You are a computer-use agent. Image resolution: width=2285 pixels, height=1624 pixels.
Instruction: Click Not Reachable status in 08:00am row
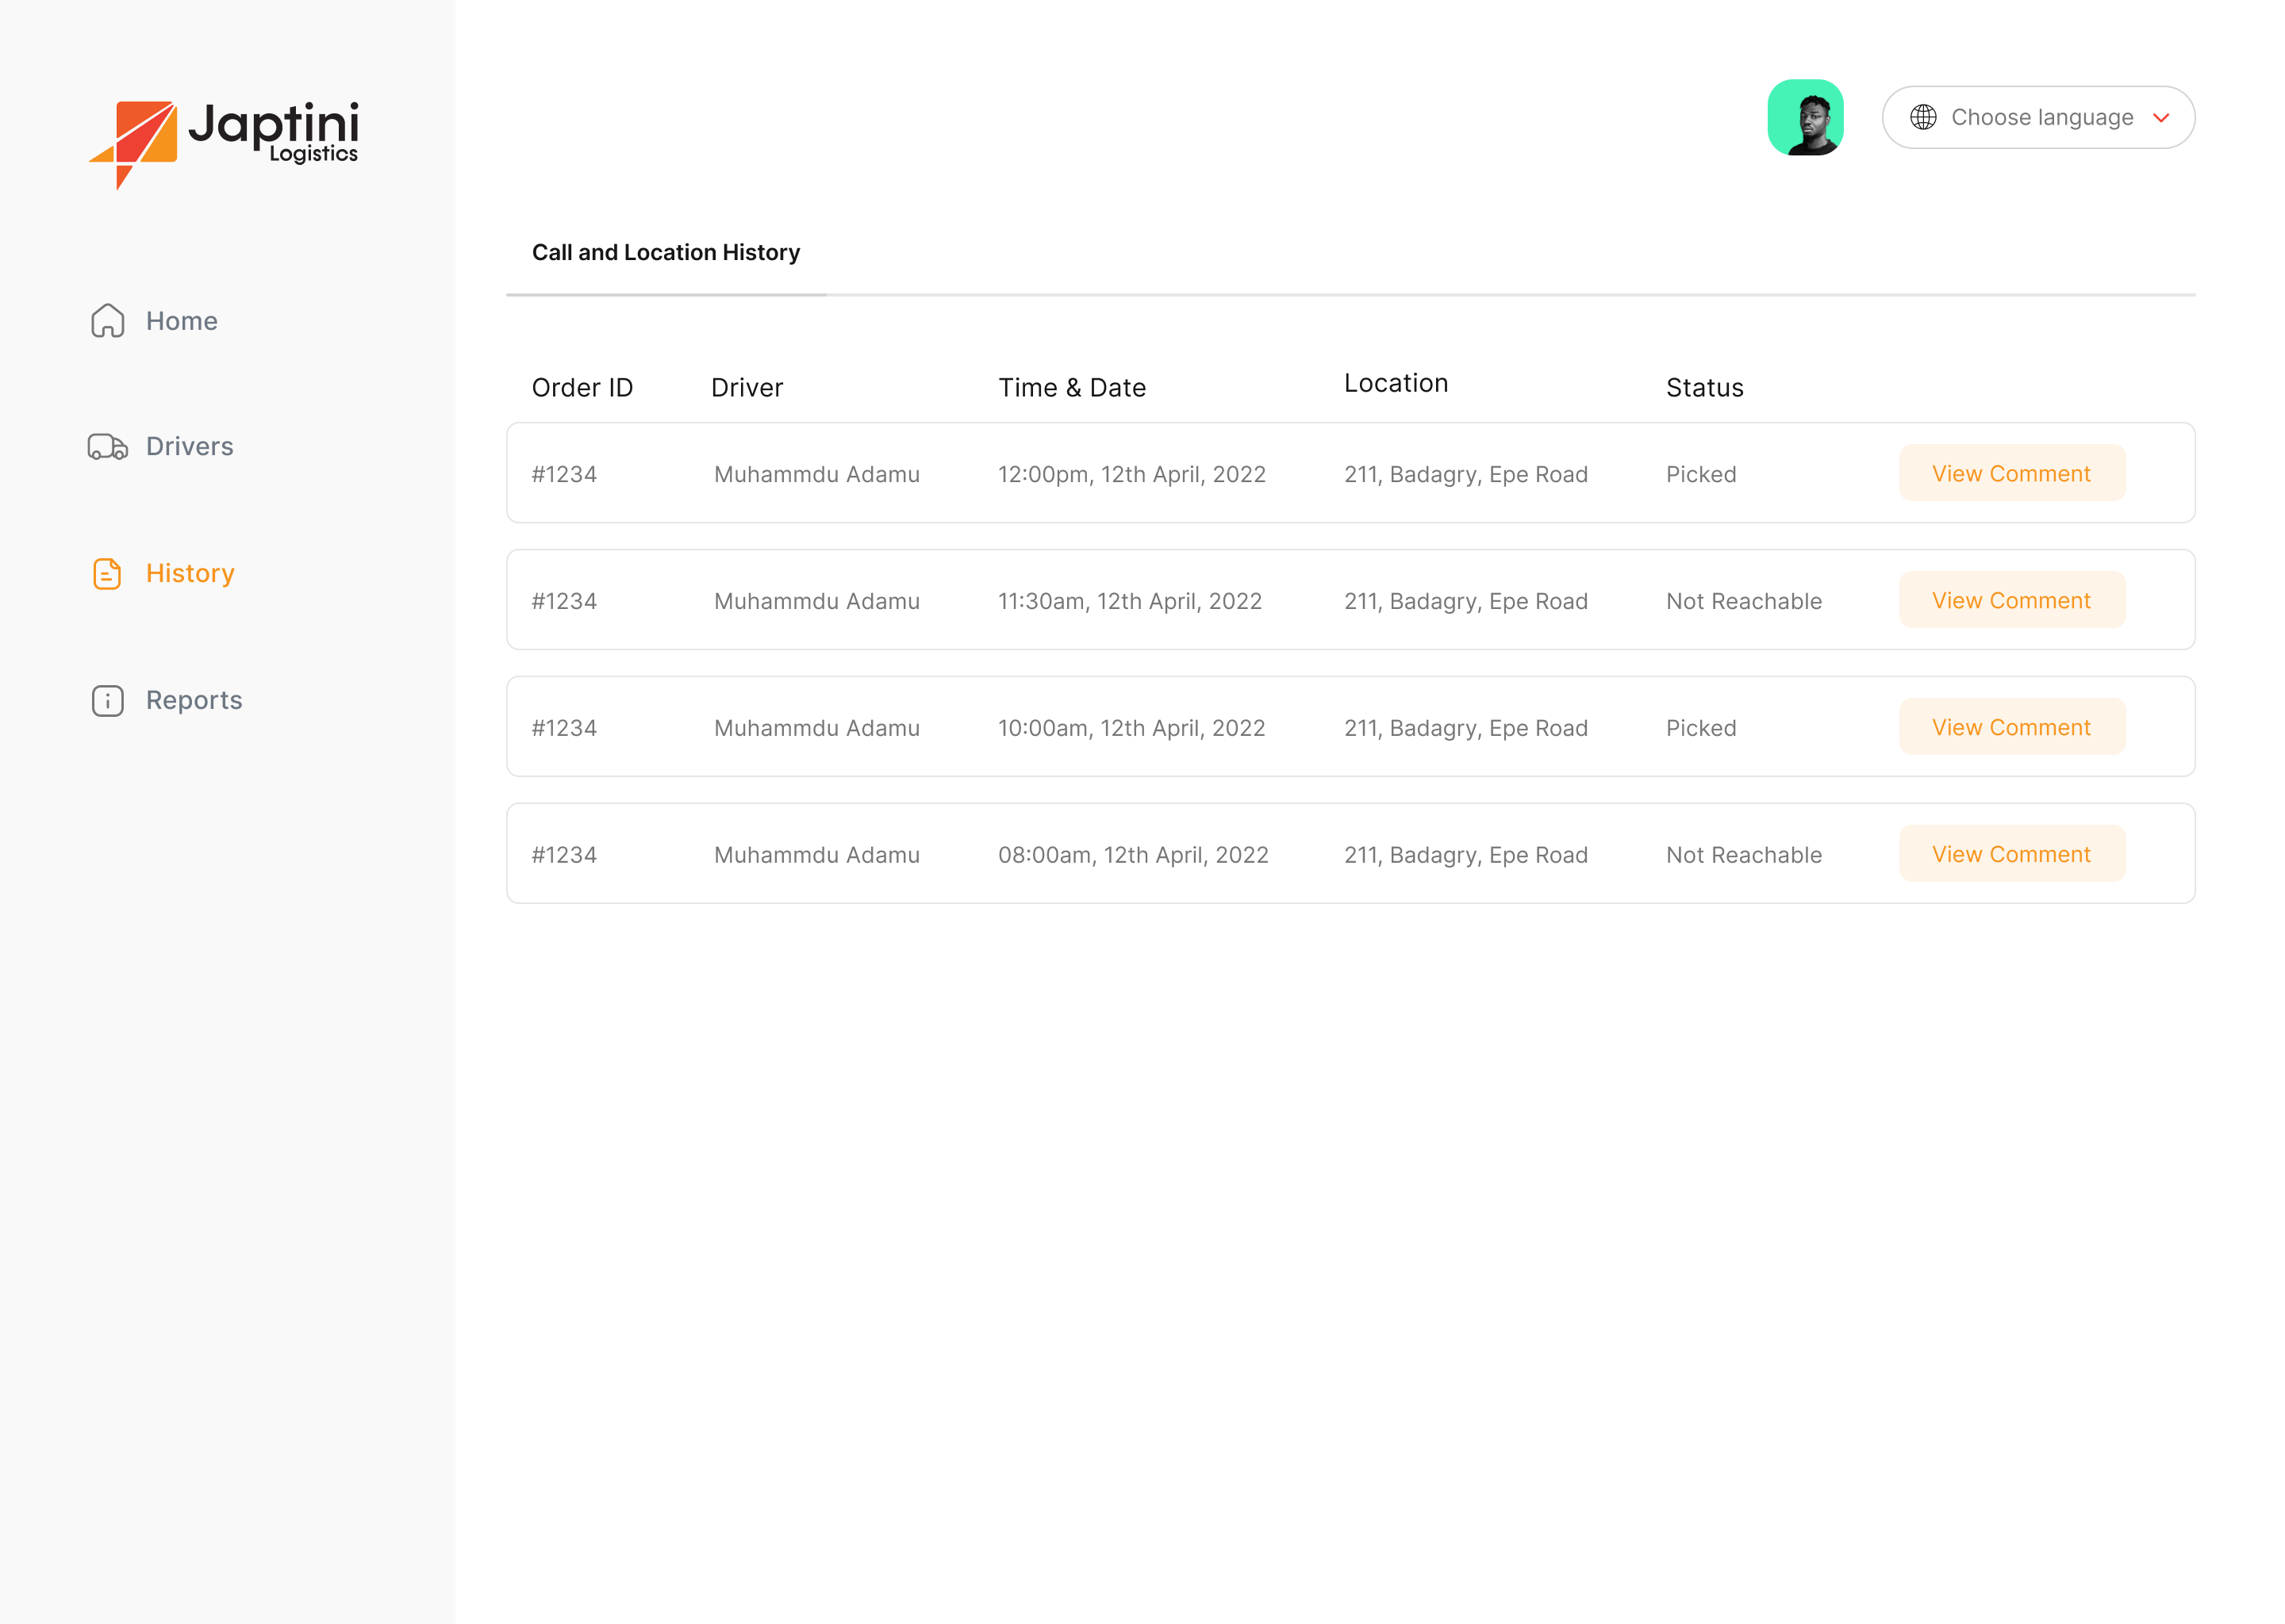tap(1744, 855)
